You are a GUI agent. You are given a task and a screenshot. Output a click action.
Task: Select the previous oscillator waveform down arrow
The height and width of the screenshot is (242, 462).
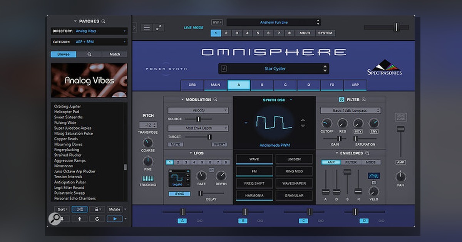(x=303, y=126)
